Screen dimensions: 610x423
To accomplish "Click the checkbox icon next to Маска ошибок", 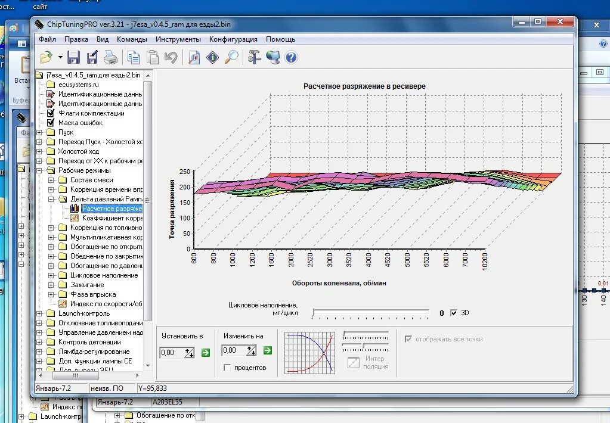I will pos(51,123).
